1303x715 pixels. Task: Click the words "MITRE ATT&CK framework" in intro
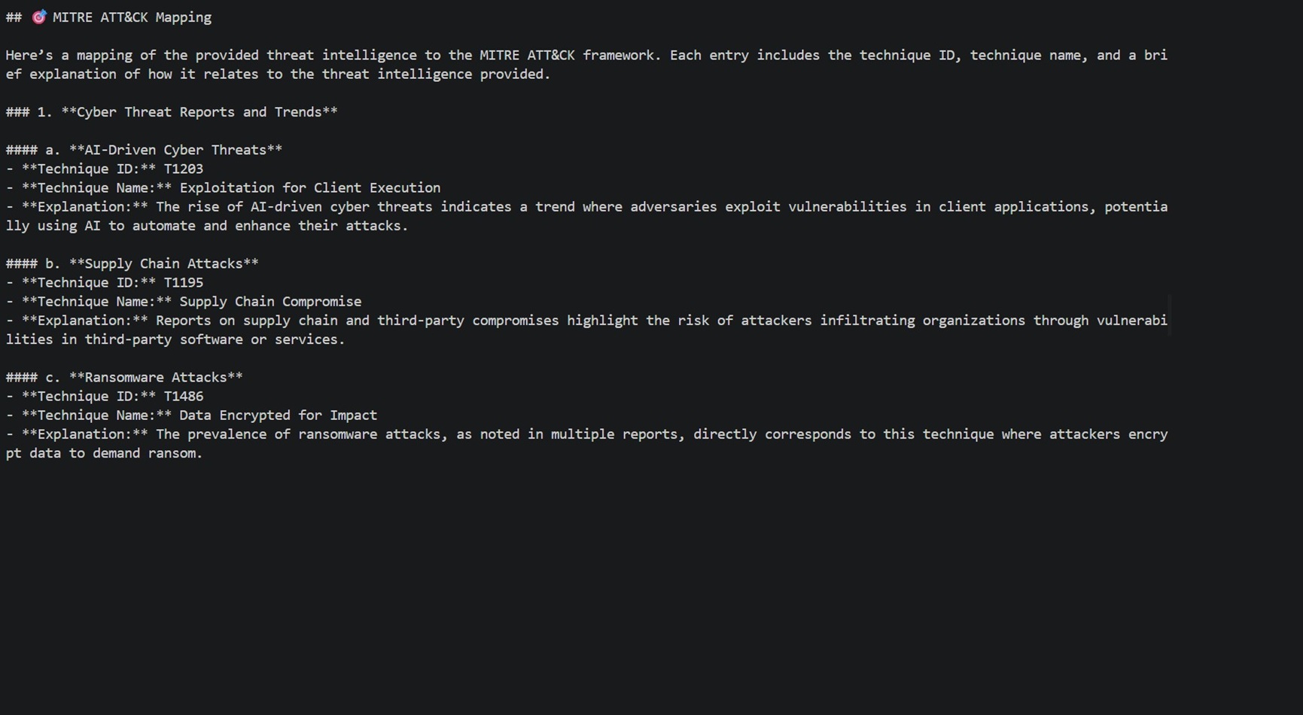coord(567,55)
